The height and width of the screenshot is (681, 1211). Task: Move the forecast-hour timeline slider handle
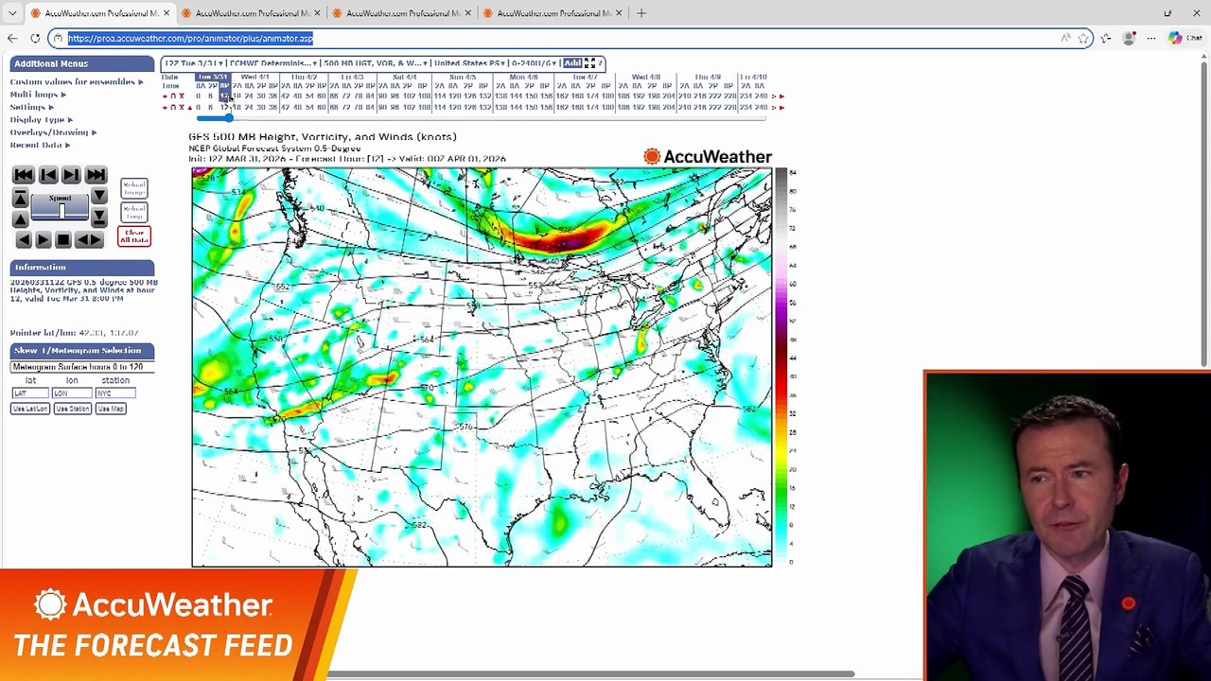(x=227, y=117)
